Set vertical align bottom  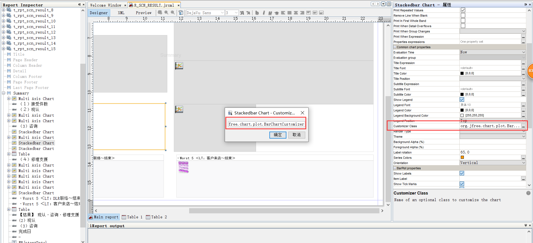point(321,13)
